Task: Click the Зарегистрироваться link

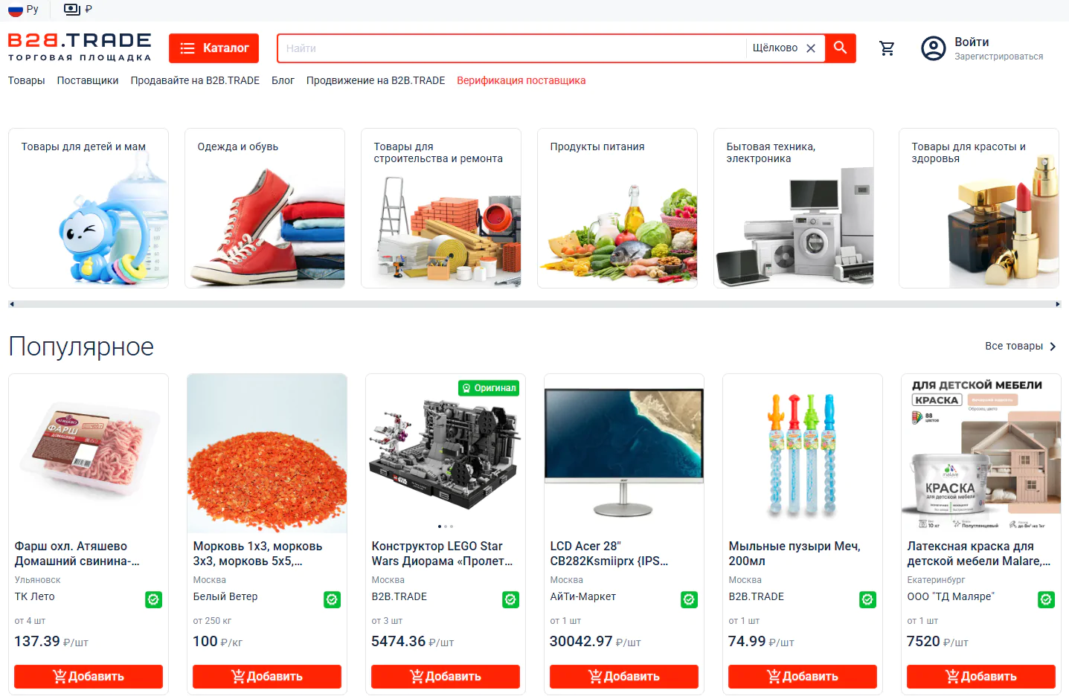Action: 999,57
